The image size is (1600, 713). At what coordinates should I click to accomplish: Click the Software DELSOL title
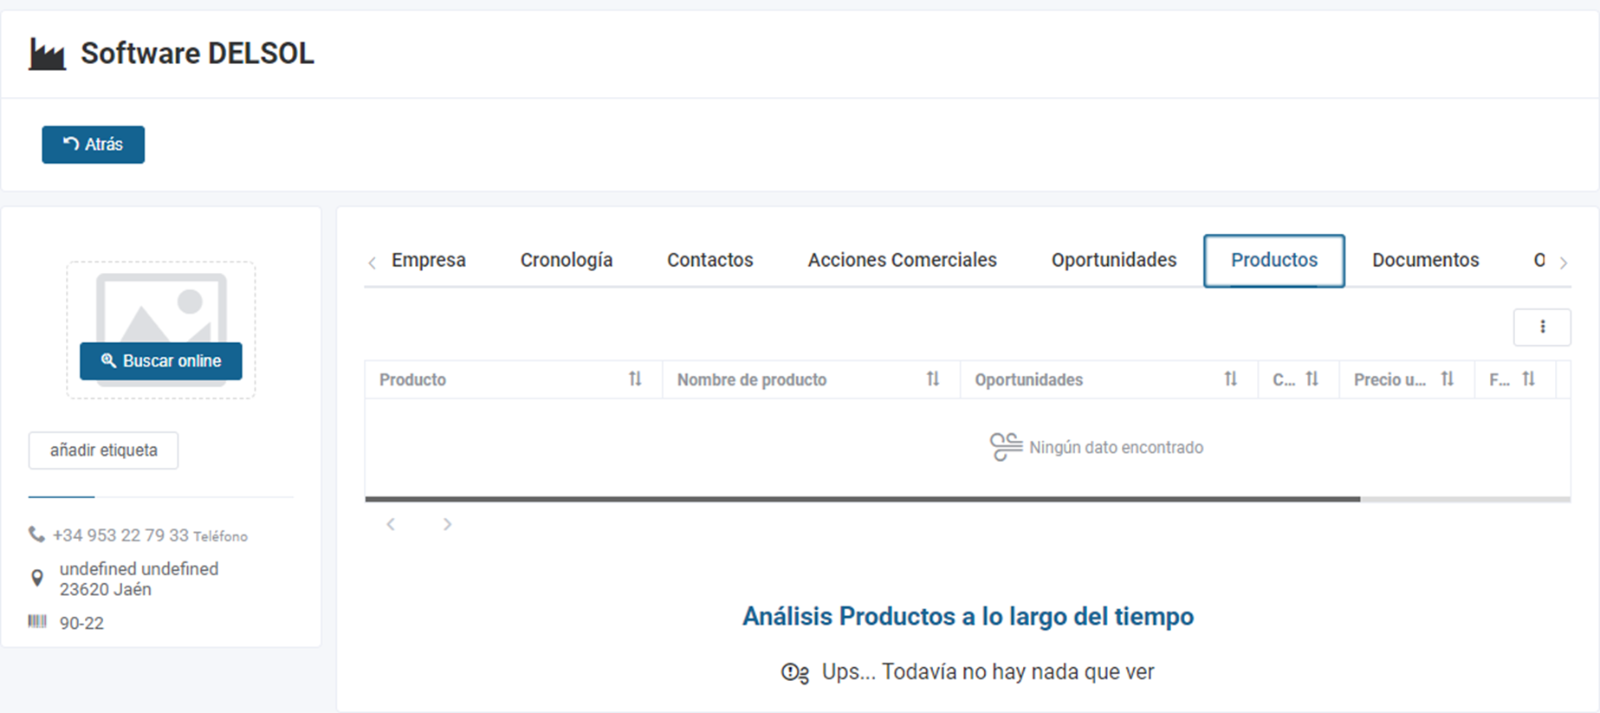click(198, 54)
